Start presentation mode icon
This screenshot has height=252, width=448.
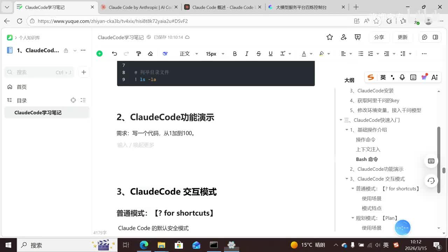[x=358, y=37]
